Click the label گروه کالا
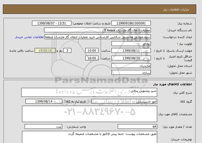The width and height of the screenshot is (202, 143). point(186,102)
